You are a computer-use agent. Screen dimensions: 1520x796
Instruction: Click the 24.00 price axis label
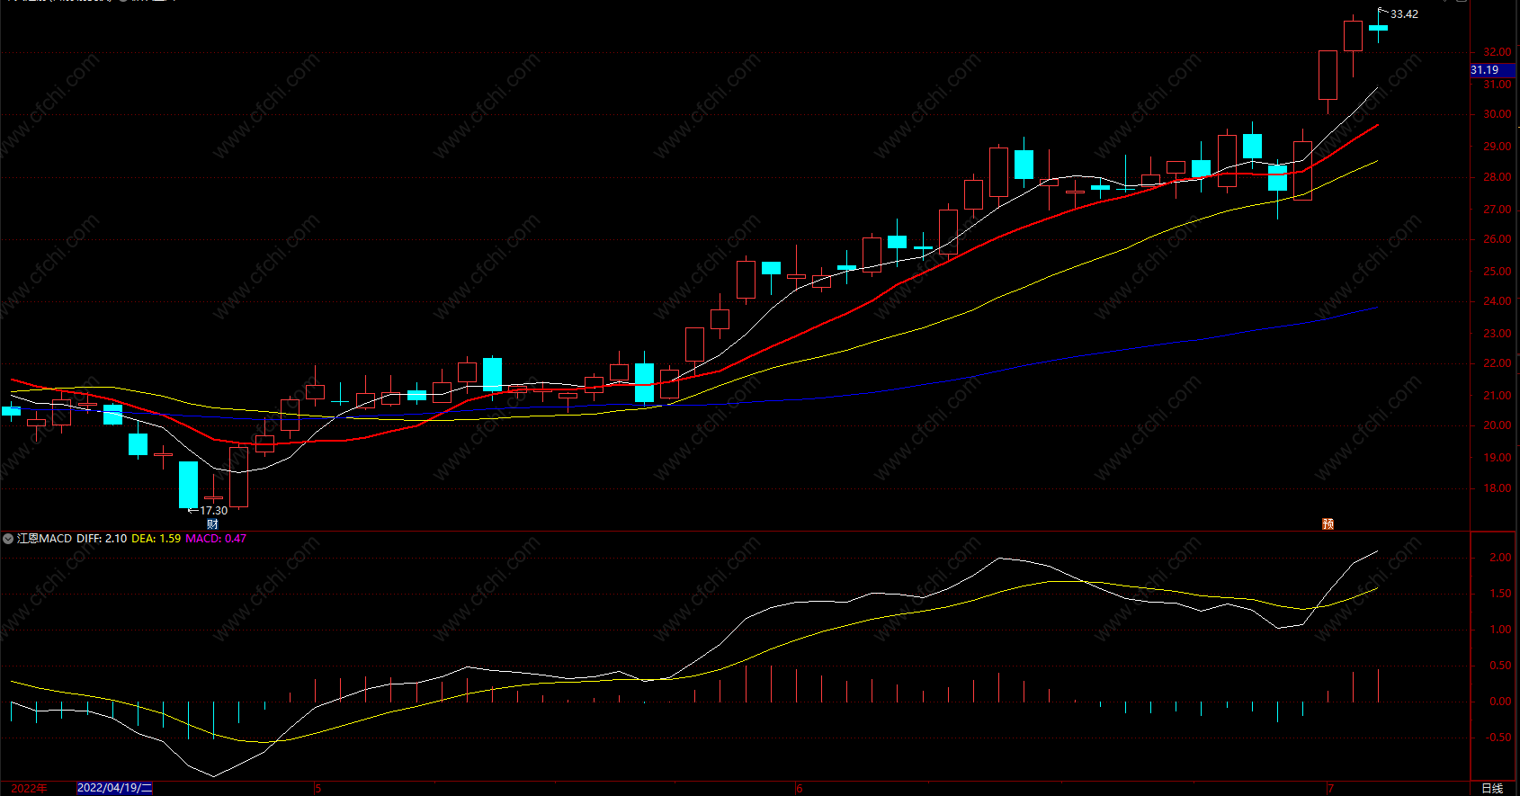1498,301
